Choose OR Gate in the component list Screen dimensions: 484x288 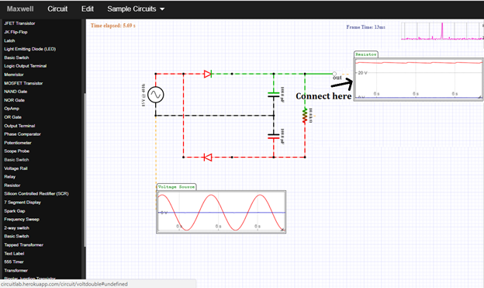pyautogui.click(x=12, y=117)
